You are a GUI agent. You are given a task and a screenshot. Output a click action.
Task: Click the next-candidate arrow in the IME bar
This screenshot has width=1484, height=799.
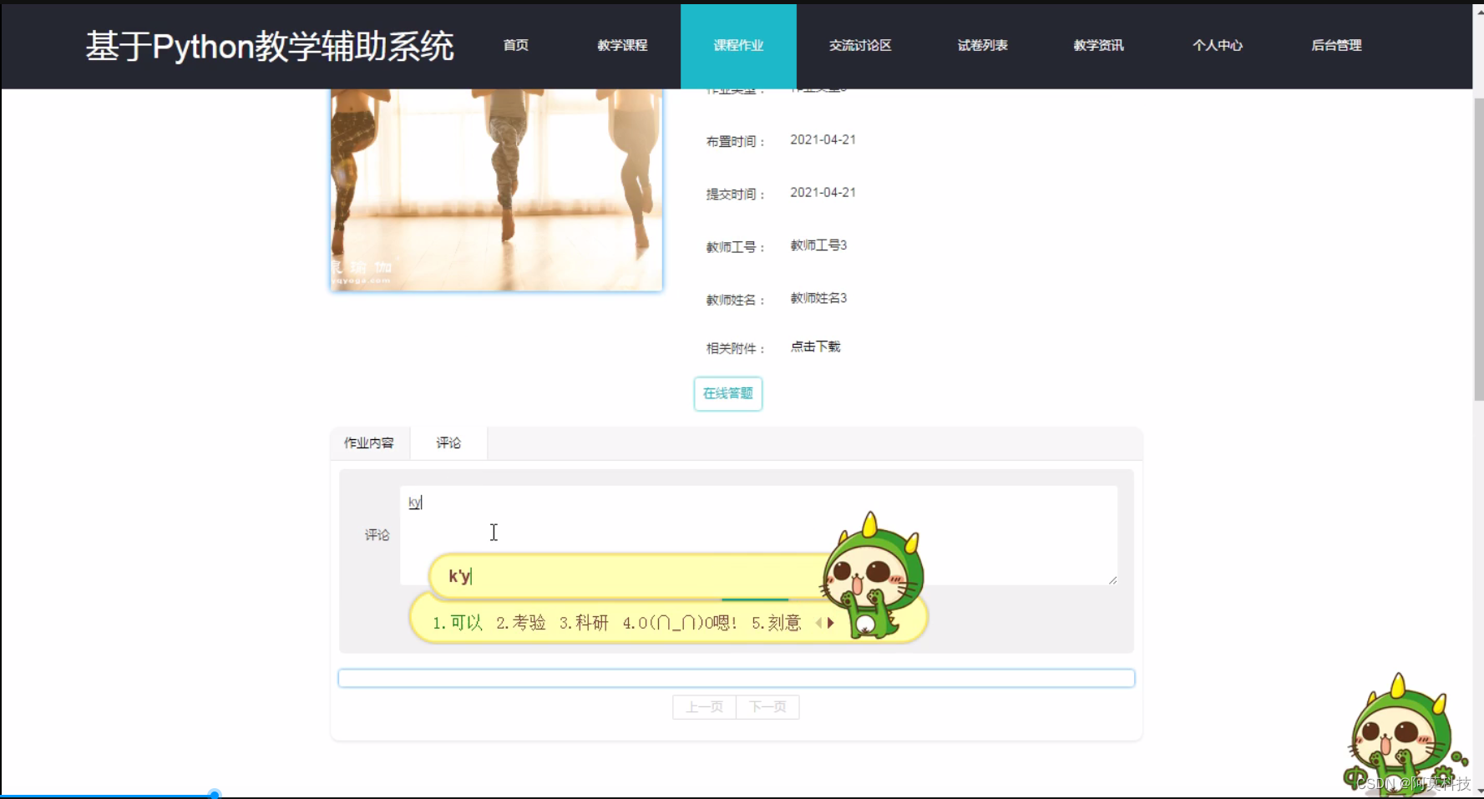click(x=832, y=622)
